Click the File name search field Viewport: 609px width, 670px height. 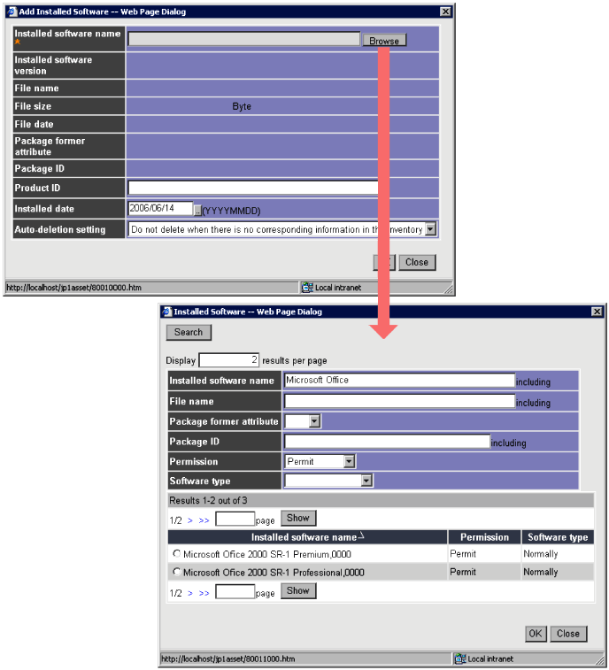click(399, 401)
